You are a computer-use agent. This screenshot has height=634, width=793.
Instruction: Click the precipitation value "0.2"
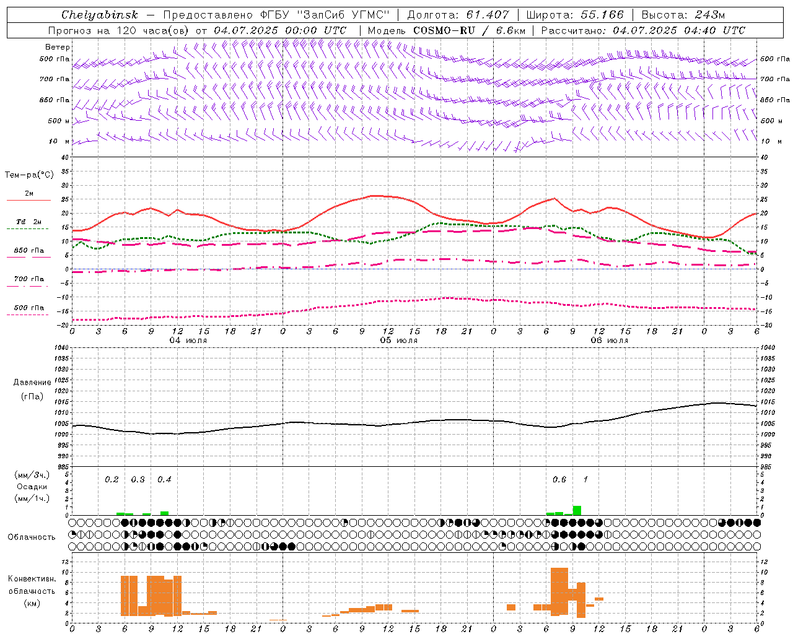112,480
